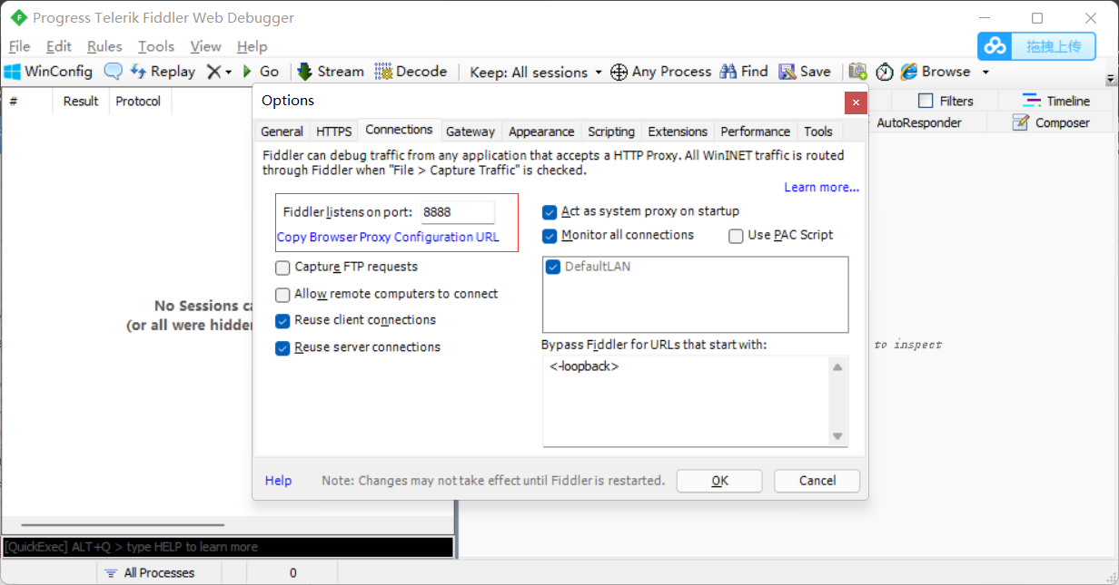Click the green Go arrow
Viewport: 1119px width, 585px height.
(261, 72)
